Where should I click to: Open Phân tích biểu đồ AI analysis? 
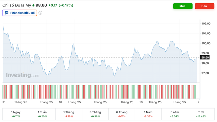tap(20, 13)
